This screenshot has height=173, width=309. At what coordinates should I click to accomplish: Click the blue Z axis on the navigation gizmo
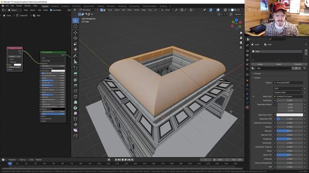pos(236,20)
